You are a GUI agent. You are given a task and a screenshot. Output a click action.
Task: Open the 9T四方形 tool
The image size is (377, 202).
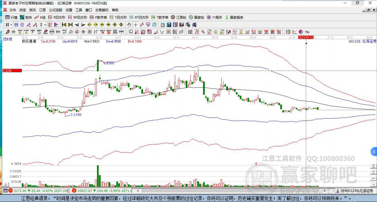pos(139,17)
